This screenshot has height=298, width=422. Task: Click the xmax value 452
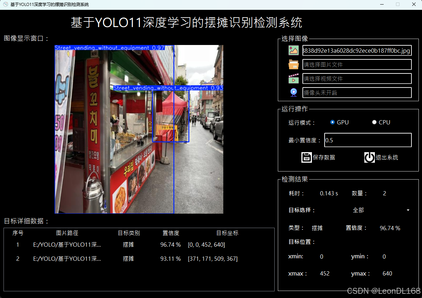tap(325, 273)
